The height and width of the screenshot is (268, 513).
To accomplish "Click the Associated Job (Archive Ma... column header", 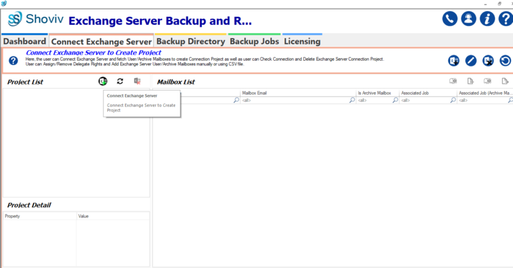I will pyautogui.click(x=485, y=93).
